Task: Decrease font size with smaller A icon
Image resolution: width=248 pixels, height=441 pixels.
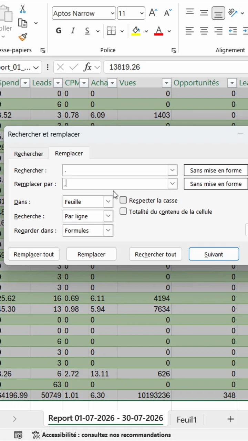Action: coord(168,13)
